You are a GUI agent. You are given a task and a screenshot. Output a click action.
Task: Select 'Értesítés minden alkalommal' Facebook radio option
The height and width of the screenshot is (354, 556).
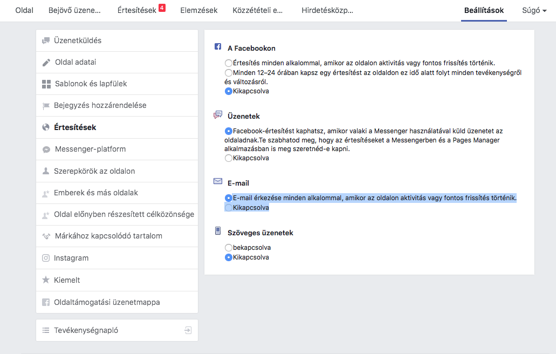pos(228,63)
